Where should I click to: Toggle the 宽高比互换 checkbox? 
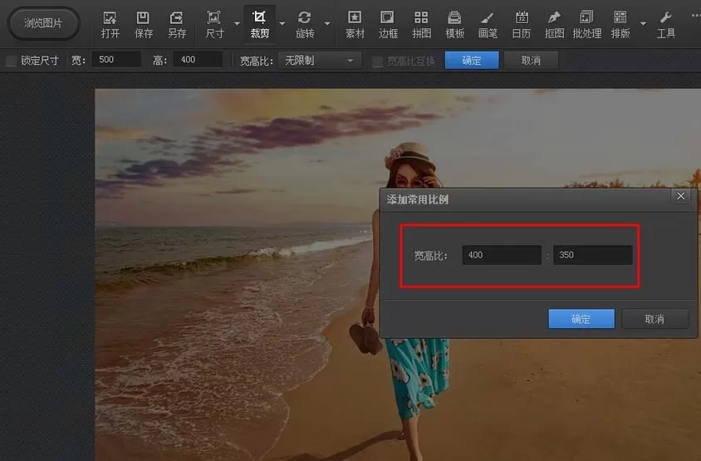point(377,61)
